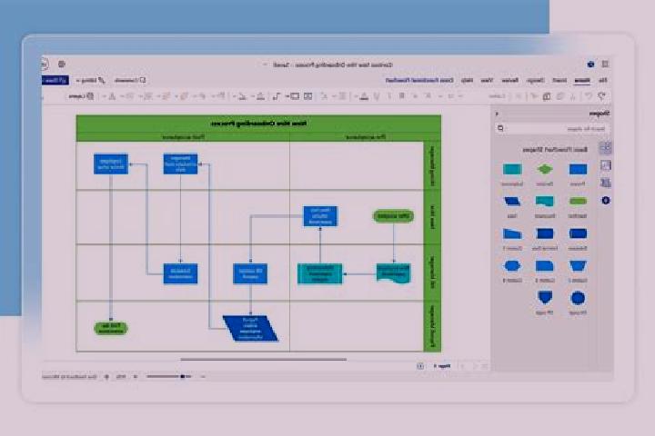Image resolution: width=655 pixels, height=436 pixels.
Task: Select the rectangle shape tool in ribbon
Action: point(295,96)
